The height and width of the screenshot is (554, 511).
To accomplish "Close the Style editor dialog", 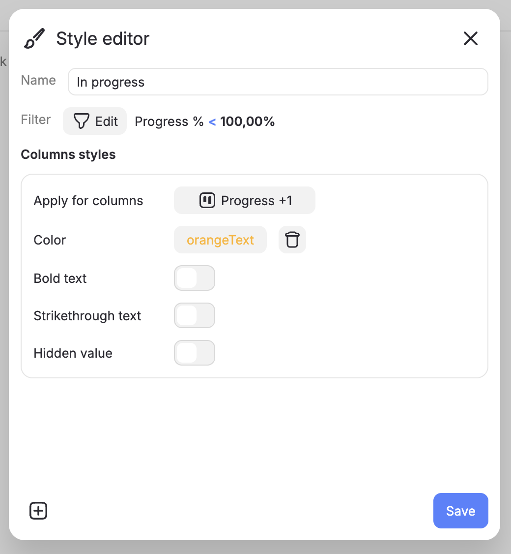I will [x=471, y=38].
